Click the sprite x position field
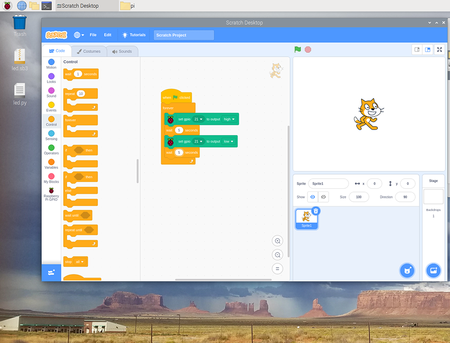This screenshot has height=343, width=450. tap(374, 183)
